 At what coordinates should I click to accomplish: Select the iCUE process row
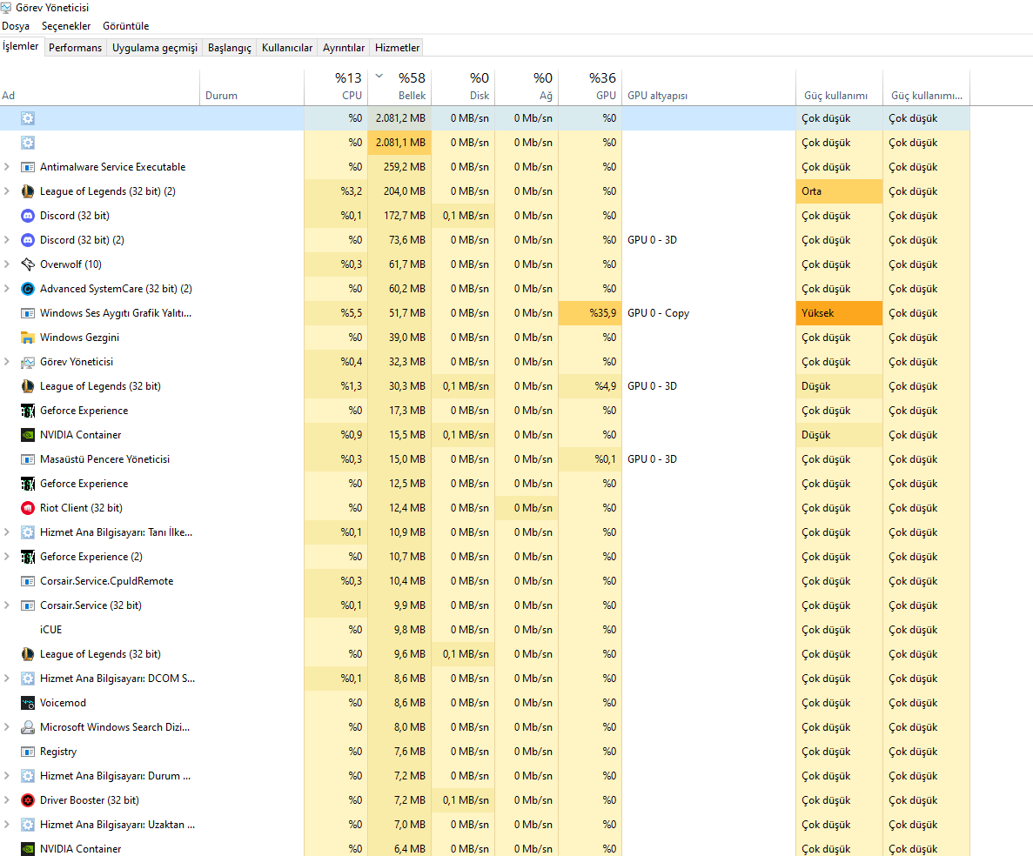(485, 630)
